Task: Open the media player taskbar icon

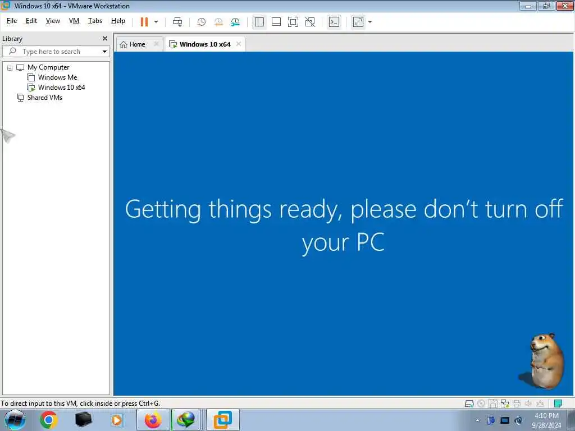Action: point(117,420)
